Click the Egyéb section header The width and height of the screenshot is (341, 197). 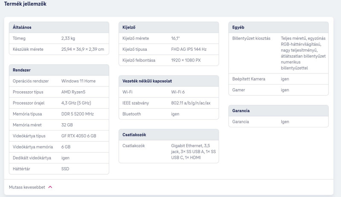click(x=278, y=27)
